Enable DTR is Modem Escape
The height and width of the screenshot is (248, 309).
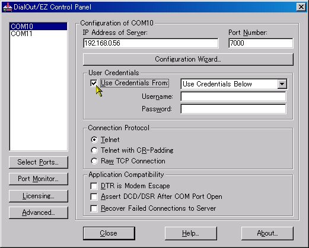click(x=94, y=186)
